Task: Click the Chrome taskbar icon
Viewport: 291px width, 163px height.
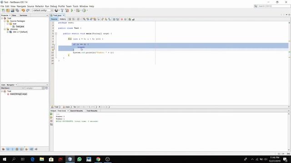Action: pos(98,159)
